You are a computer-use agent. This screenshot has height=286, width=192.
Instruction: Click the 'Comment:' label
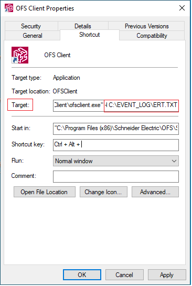(24, 176)
